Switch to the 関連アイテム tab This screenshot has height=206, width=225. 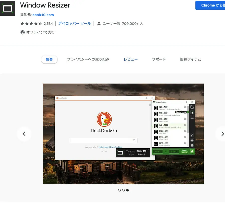click(190, 59)
